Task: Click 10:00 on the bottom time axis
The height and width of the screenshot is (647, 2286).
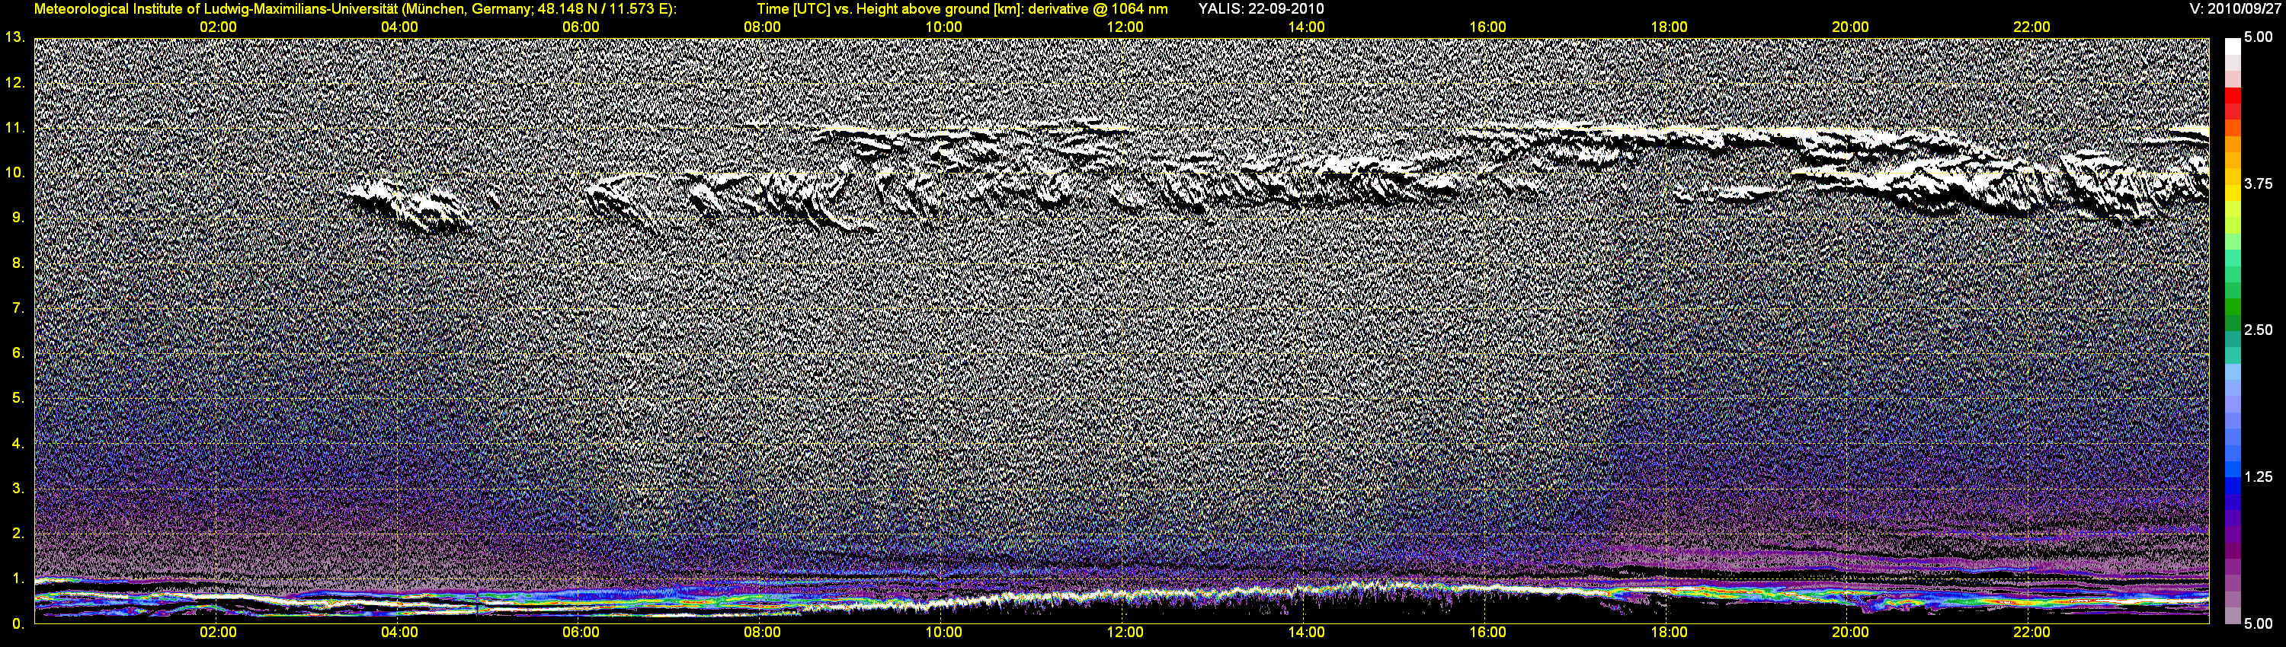Action: tap(943, 633)
